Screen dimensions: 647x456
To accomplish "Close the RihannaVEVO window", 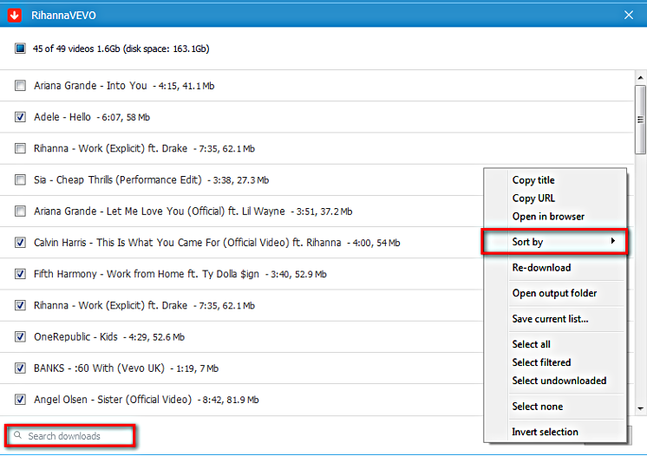I will (x=629, y=16).
